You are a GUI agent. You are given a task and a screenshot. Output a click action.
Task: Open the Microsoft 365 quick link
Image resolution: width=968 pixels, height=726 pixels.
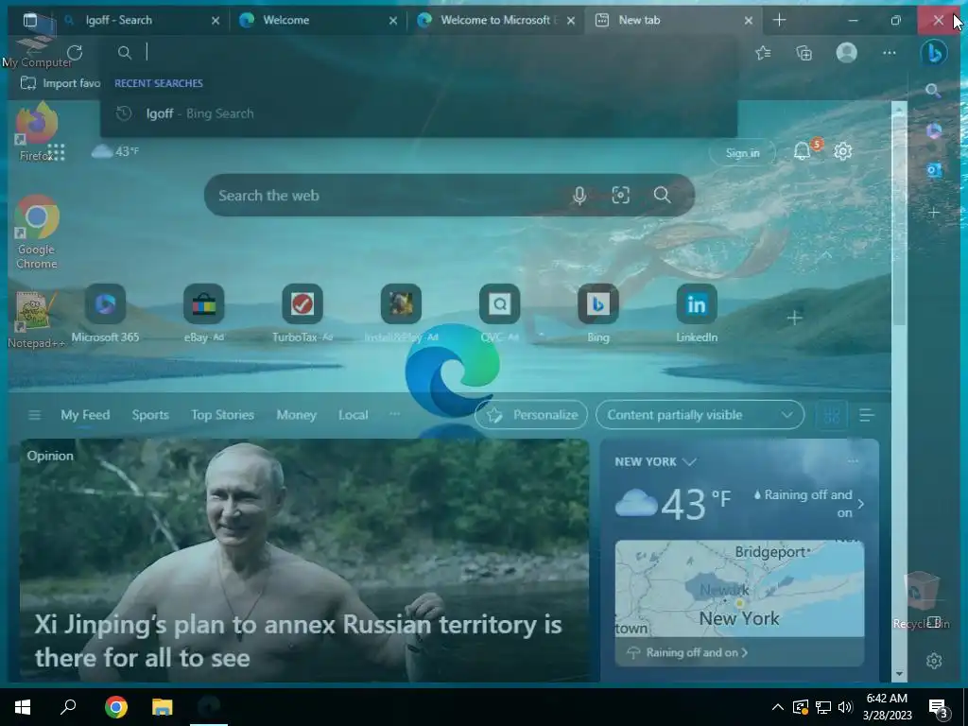106,313
